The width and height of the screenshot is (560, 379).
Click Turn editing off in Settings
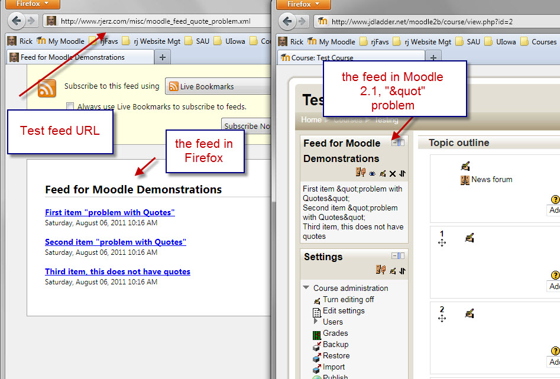point(348,299)
